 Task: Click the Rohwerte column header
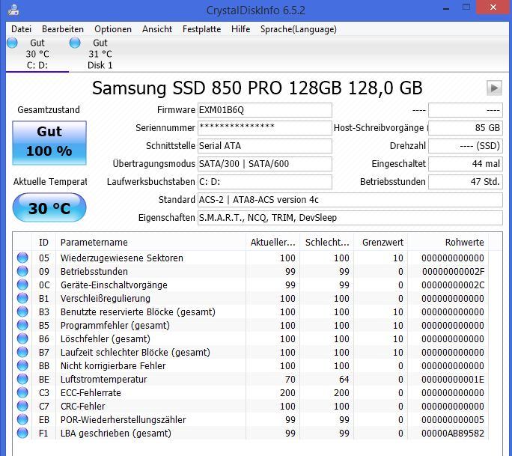click(448, 243)
